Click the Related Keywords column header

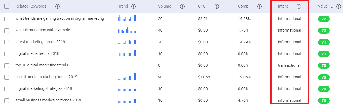tap(31, 6)
